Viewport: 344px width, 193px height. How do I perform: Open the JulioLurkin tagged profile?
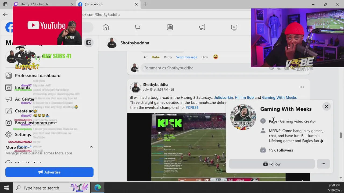pos(224,98)
